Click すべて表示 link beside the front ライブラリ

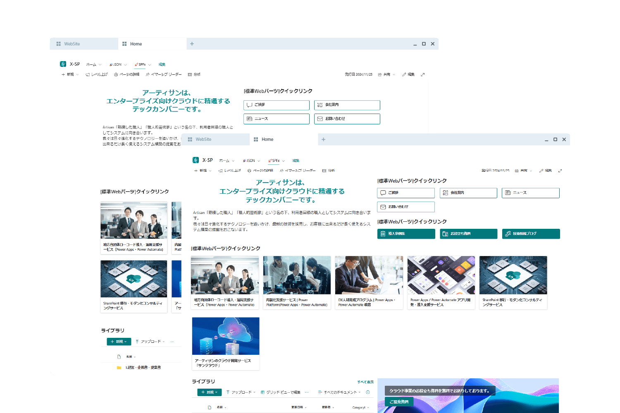365,382
